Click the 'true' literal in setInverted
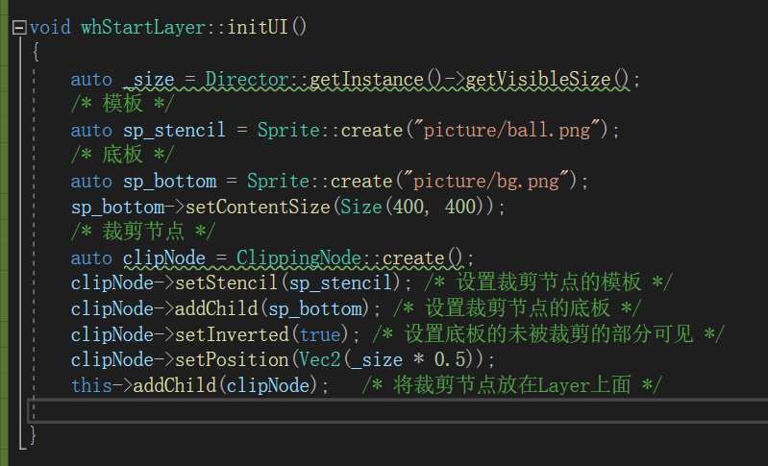This screenshot has width=768, height=466. pos(320,334)
